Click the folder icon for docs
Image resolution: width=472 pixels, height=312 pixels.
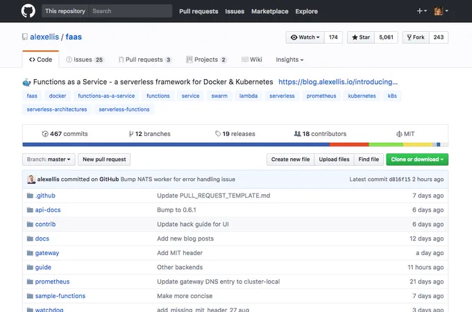tap(30, 239)
